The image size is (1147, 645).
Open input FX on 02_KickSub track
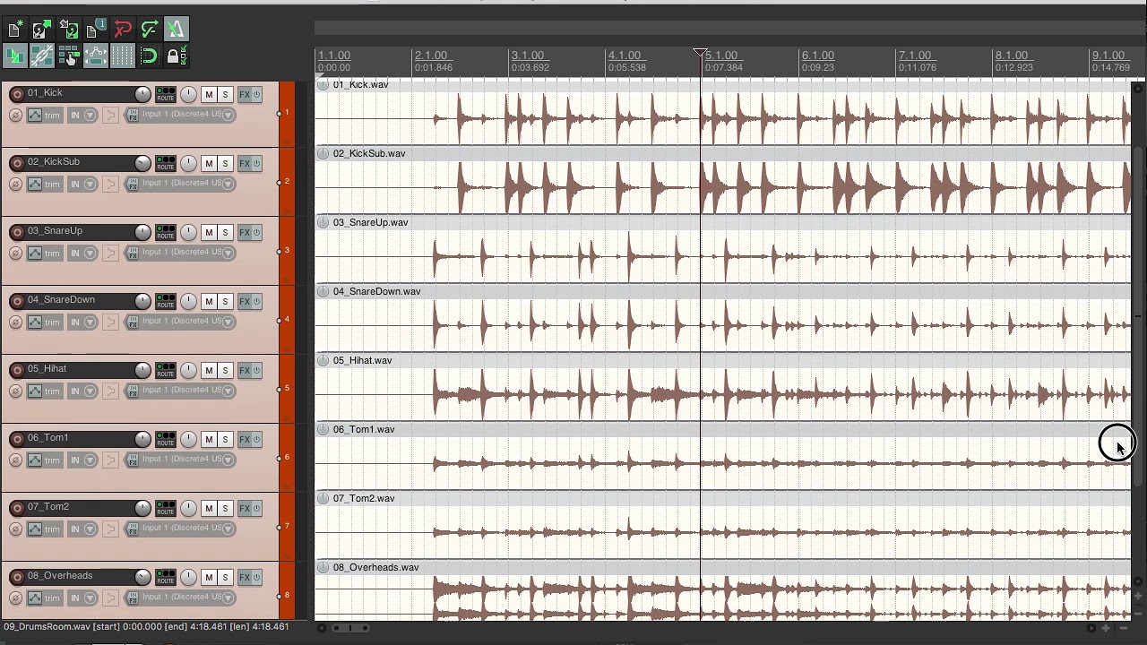(132, 184)
